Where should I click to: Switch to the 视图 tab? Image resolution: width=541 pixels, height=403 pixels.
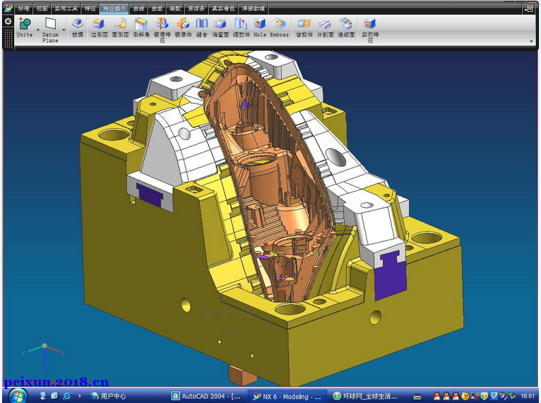coord(42,8)
